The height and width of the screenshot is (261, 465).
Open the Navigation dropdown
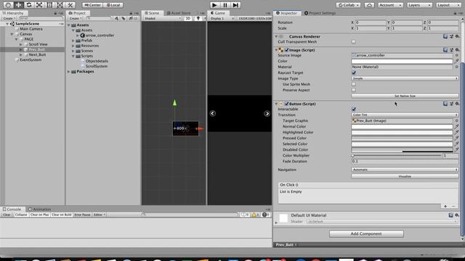point(405,170)
